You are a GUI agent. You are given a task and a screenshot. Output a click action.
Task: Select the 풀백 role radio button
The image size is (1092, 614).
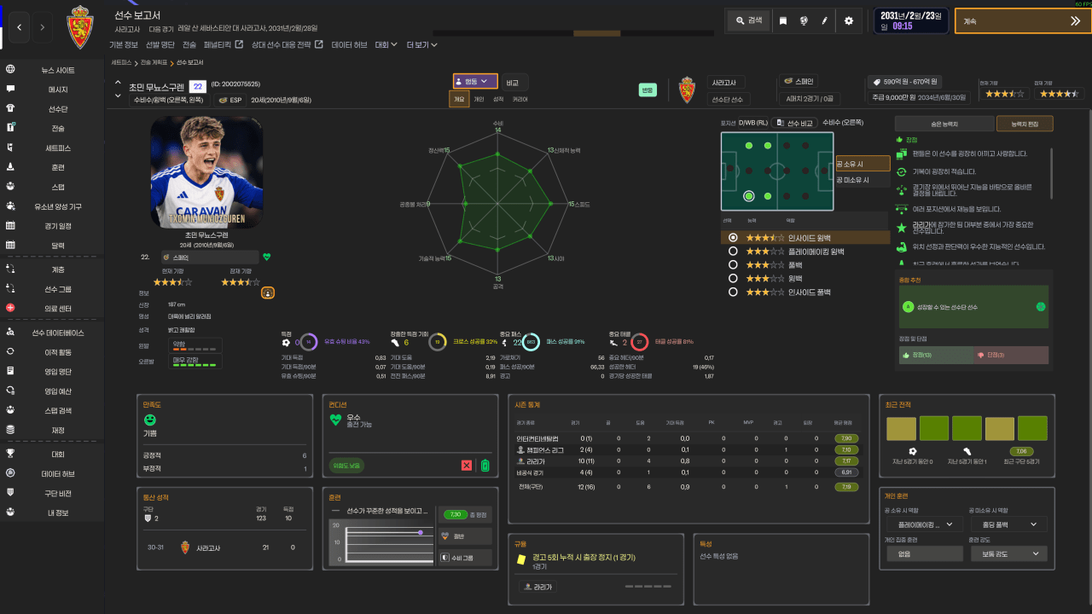732,265
